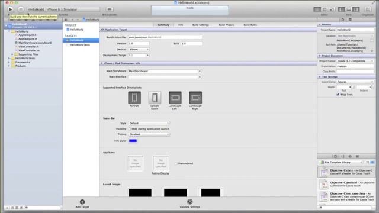
Task: Switch to the Build Settings tab
Action: coord(201,25)
